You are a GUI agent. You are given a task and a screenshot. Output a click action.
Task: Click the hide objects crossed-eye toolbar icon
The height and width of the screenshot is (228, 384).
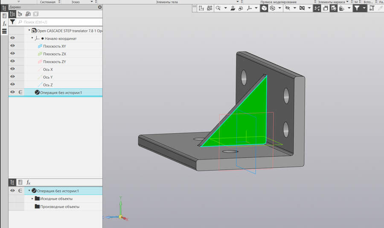click(x=288, y=9)
